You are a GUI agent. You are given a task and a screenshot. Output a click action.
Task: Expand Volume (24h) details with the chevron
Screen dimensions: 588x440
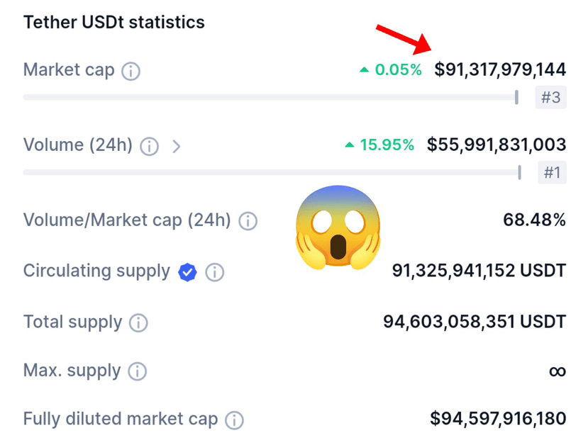click(176, 147)
